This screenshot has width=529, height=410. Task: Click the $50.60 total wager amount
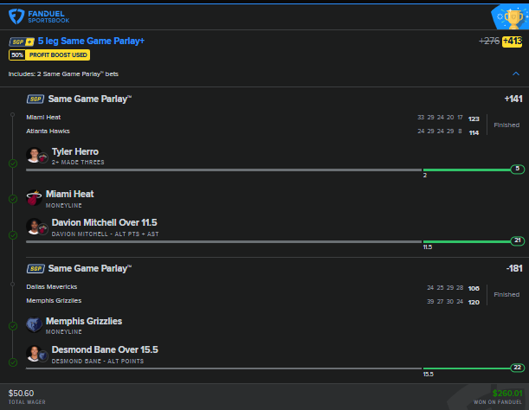pyautogui.click(x=21, y=394)
